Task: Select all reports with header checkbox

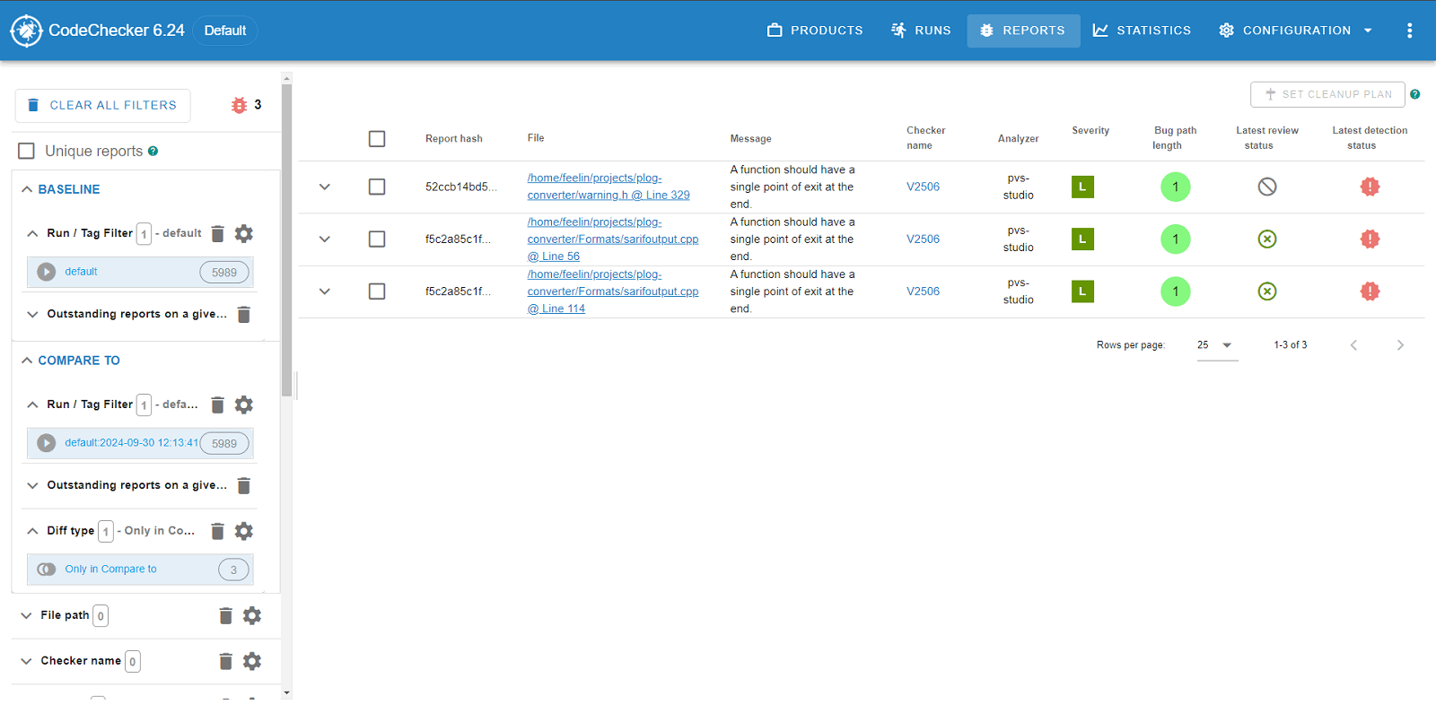Action: click(x=377, y=139)
